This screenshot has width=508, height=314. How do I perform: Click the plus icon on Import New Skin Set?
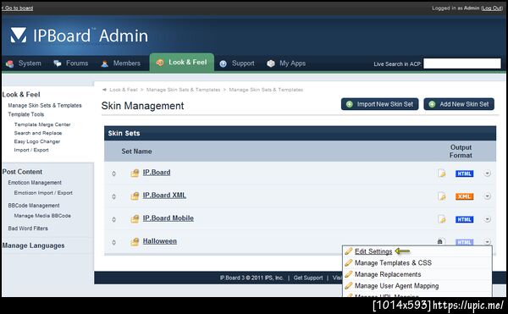click(x=350, y=104)
